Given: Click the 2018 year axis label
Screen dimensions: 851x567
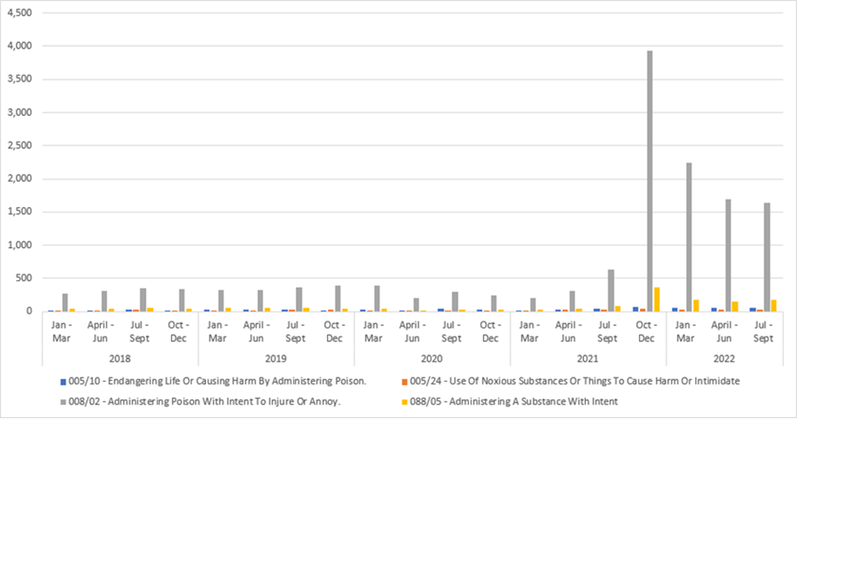Looking at the screenshot, I should point(120,359).
